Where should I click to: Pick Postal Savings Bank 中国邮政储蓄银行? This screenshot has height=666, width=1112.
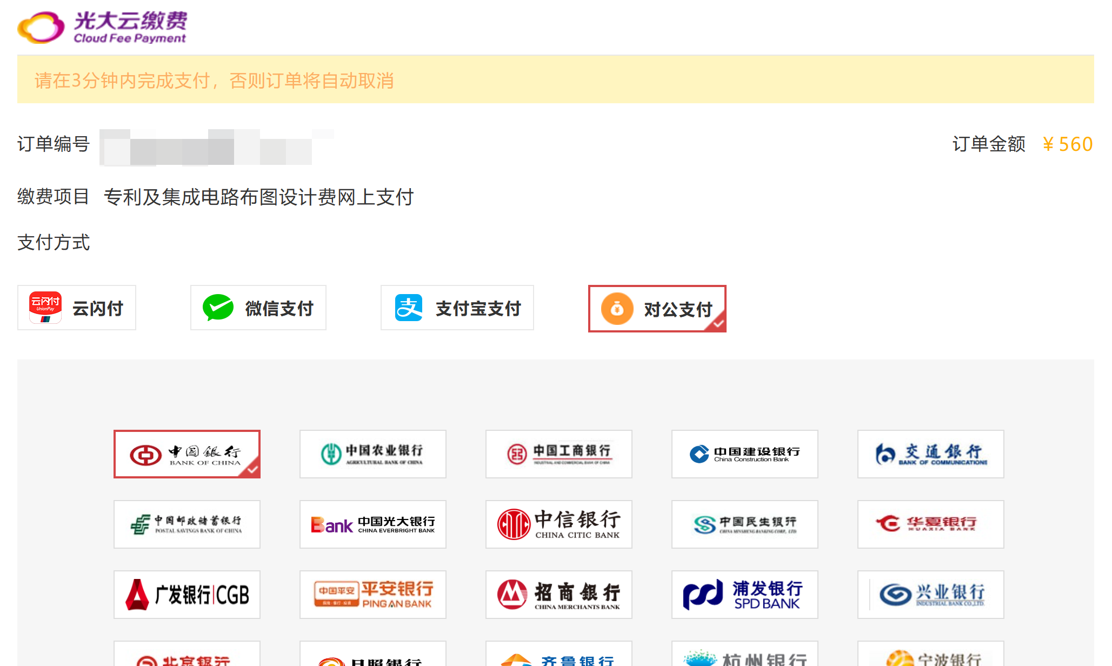pyautogui.click(x=187, y=524)
